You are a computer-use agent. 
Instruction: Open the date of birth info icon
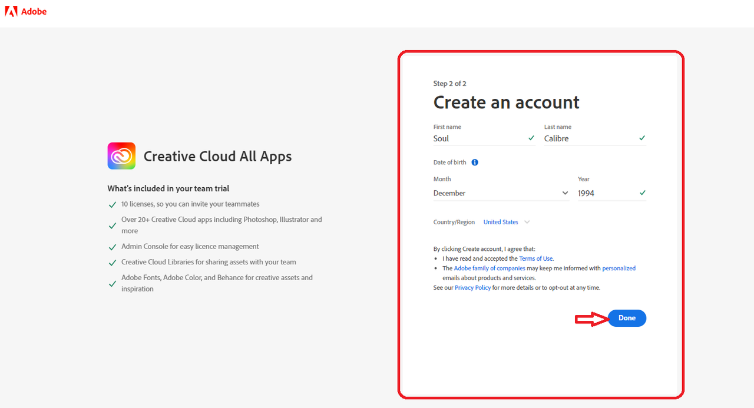click(x=475, y=162)
